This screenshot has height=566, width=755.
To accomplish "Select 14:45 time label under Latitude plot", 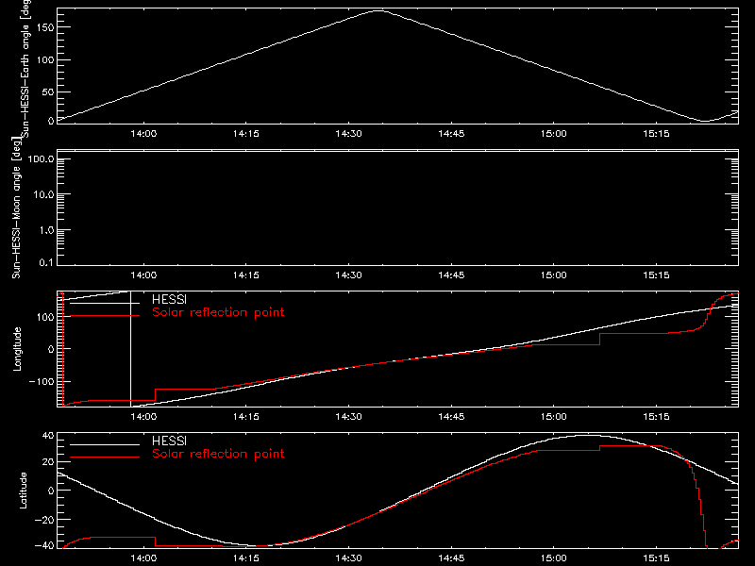I will pyautogui.click(x=451, y=558).
